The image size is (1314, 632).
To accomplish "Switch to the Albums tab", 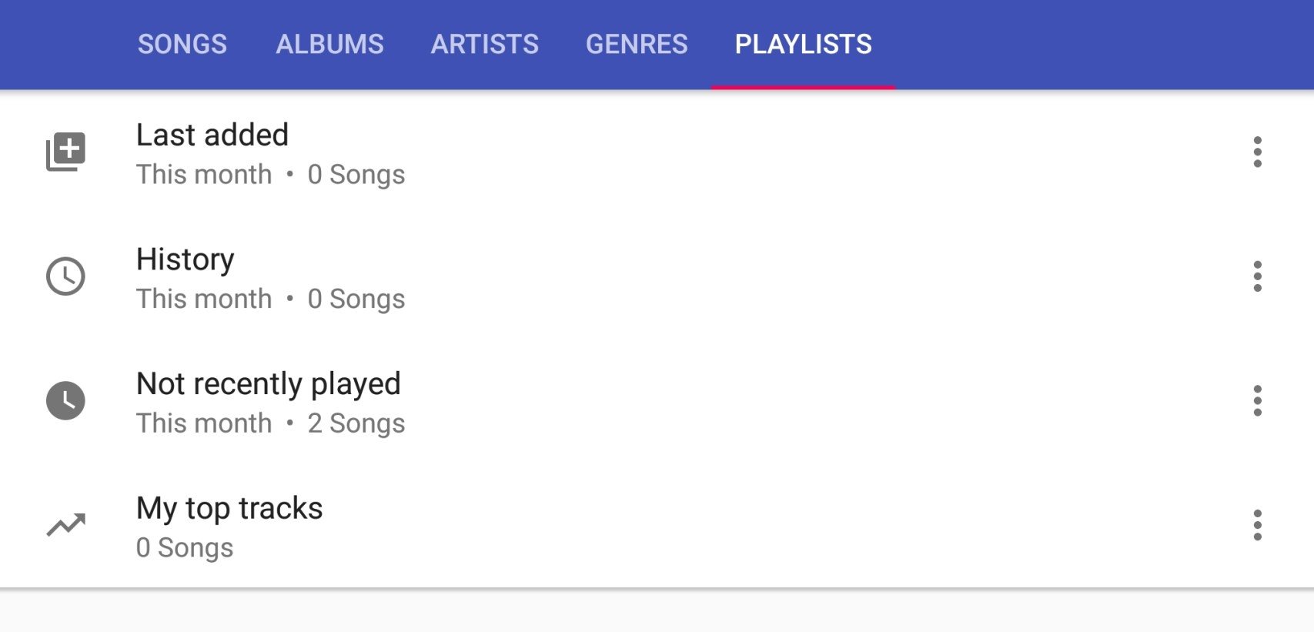I will (x=329, y=44).
